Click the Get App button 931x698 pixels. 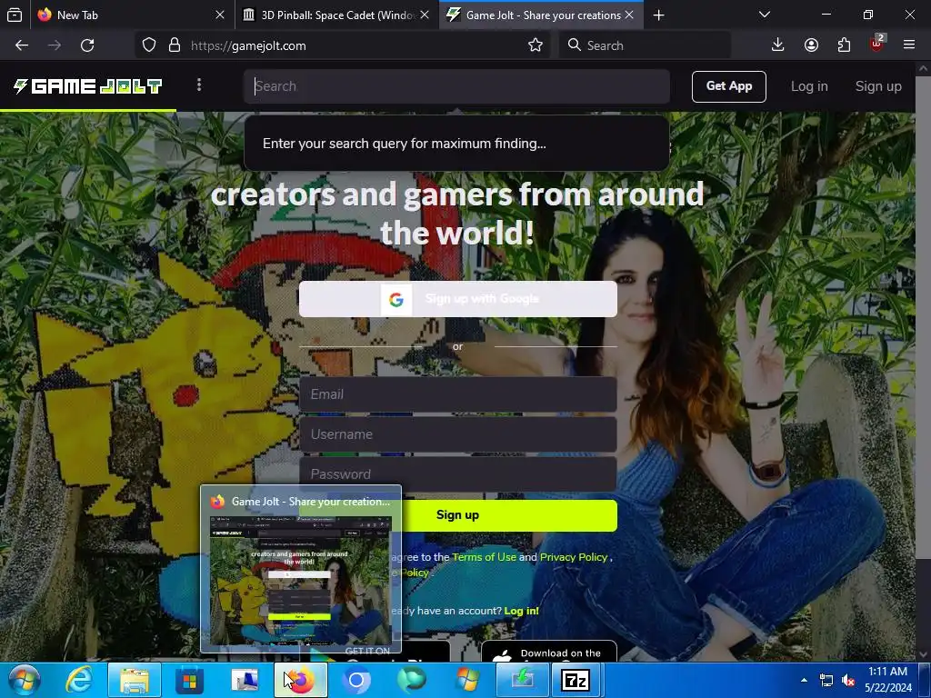728,86
